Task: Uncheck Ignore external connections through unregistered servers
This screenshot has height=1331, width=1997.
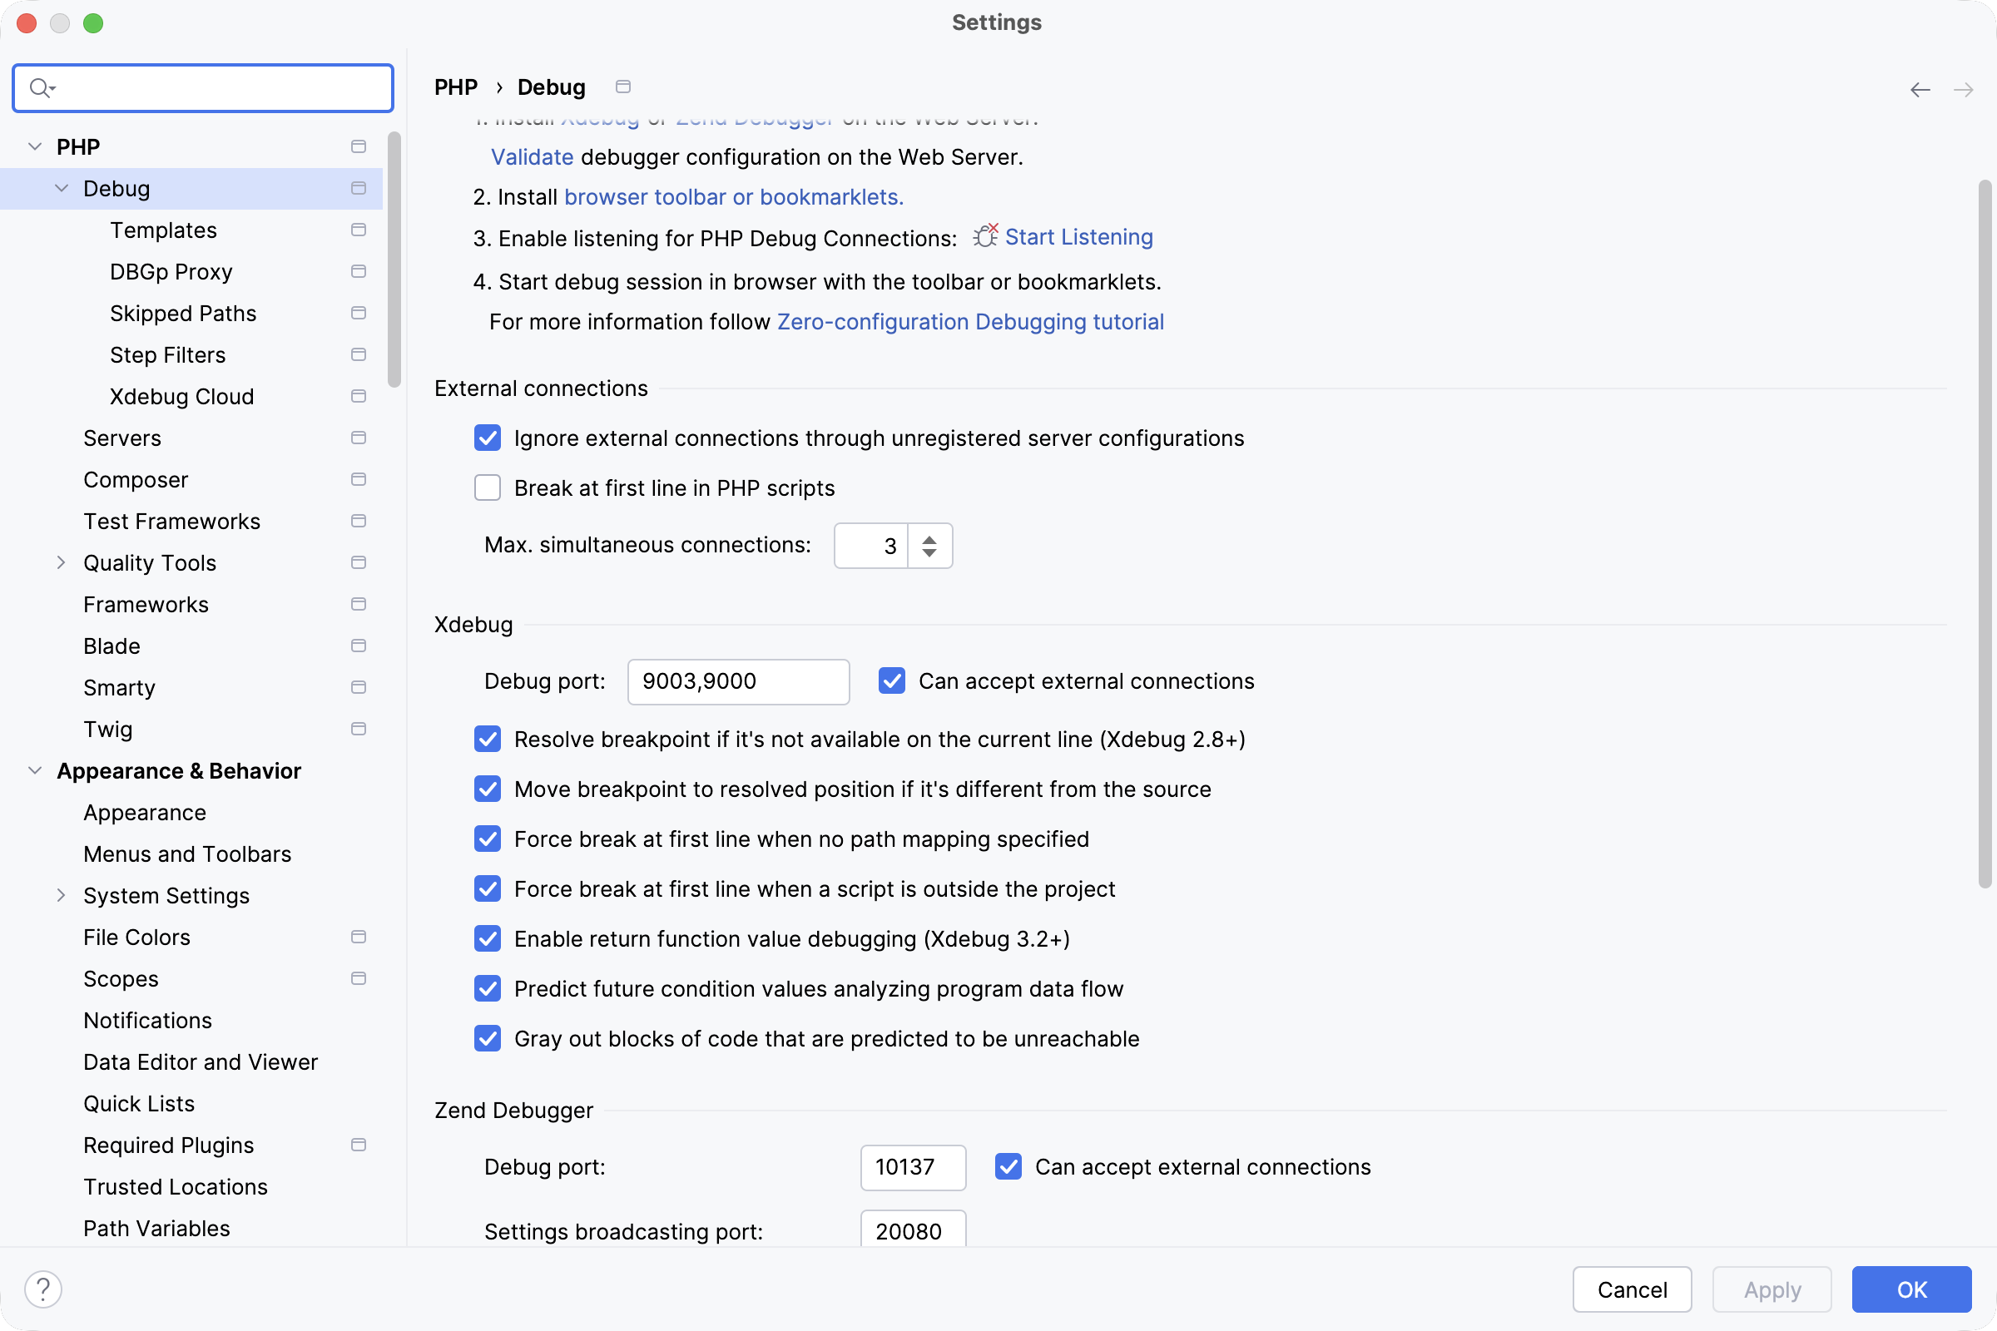Action: (488, 438)
